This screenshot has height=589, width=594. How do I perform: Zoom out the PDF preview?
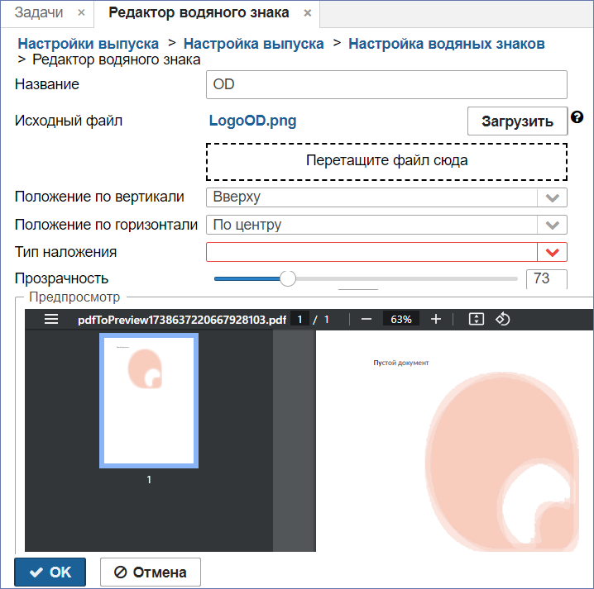[366, 319]
